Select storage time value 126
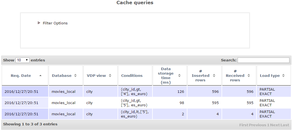 (181, 91)
